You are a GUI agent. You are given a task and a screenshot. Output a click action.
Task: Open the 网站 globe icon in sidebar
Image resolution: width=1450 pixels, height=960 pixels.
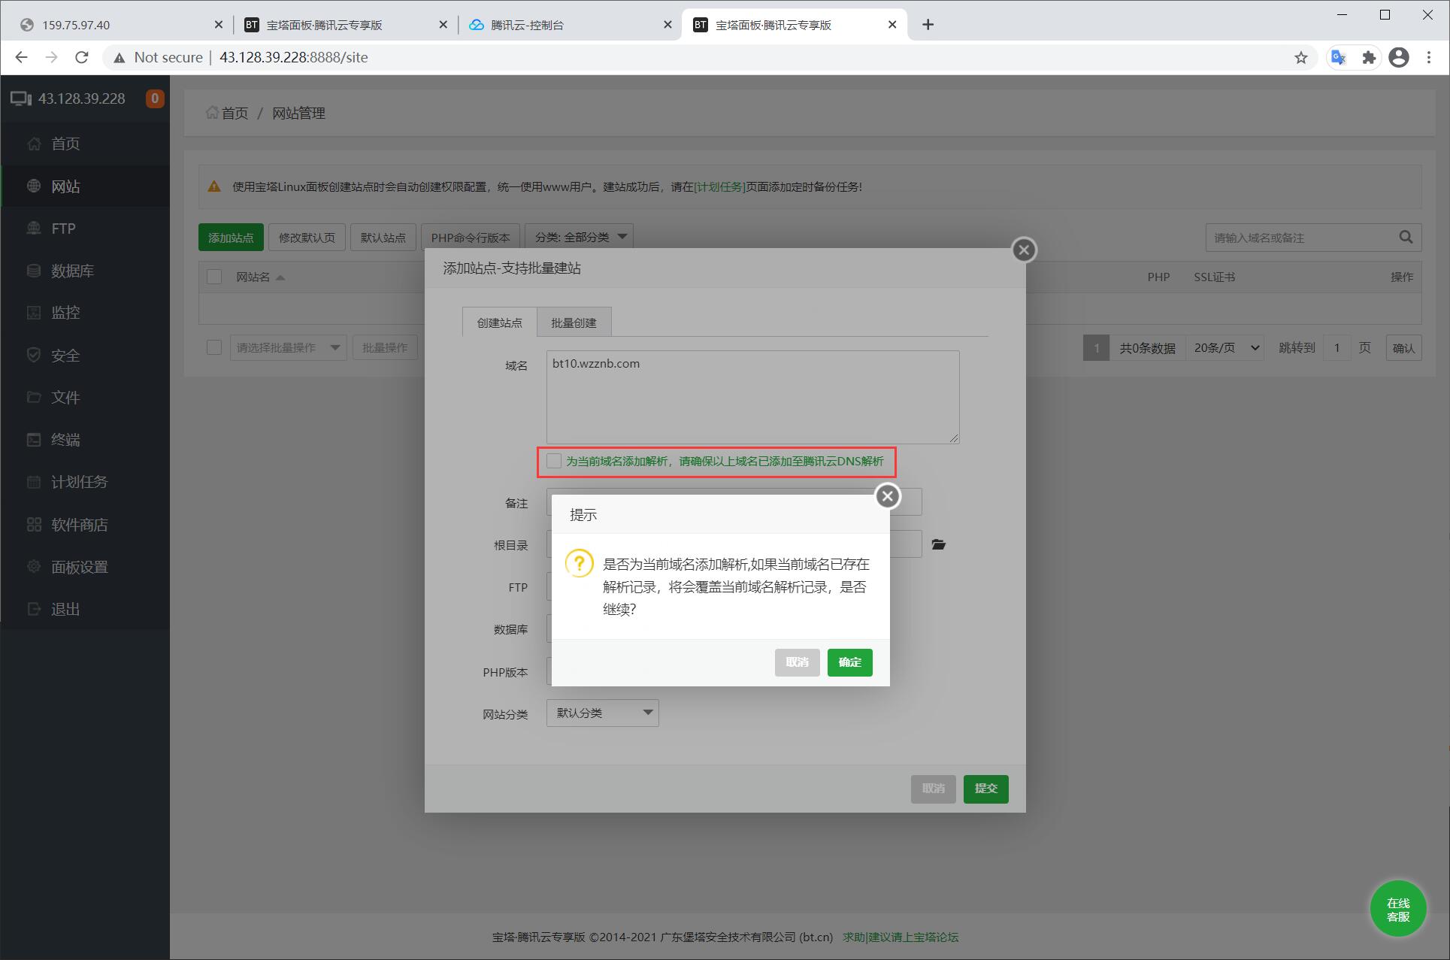[x=34, y=186]
